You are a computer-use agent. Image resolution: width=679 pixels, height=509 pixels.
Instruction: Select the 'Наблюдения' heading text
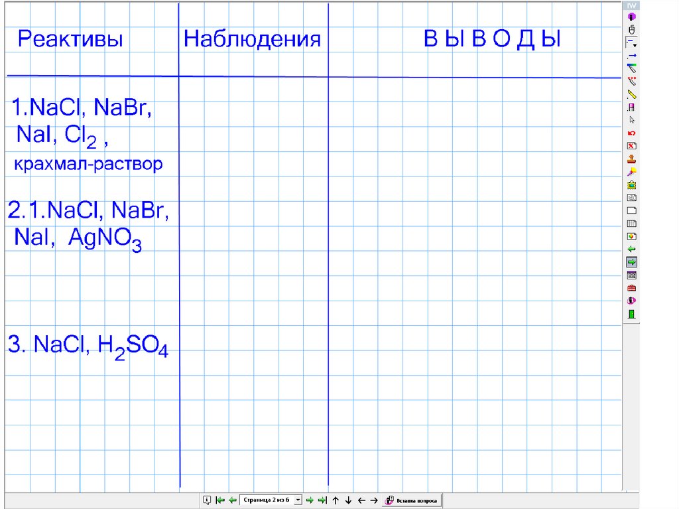(252, 39)
